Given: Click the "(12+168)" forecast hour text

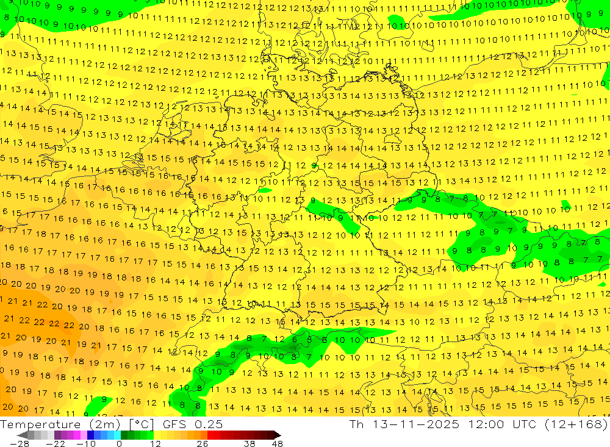Looking at the screenshot, I should click(576, 424).
